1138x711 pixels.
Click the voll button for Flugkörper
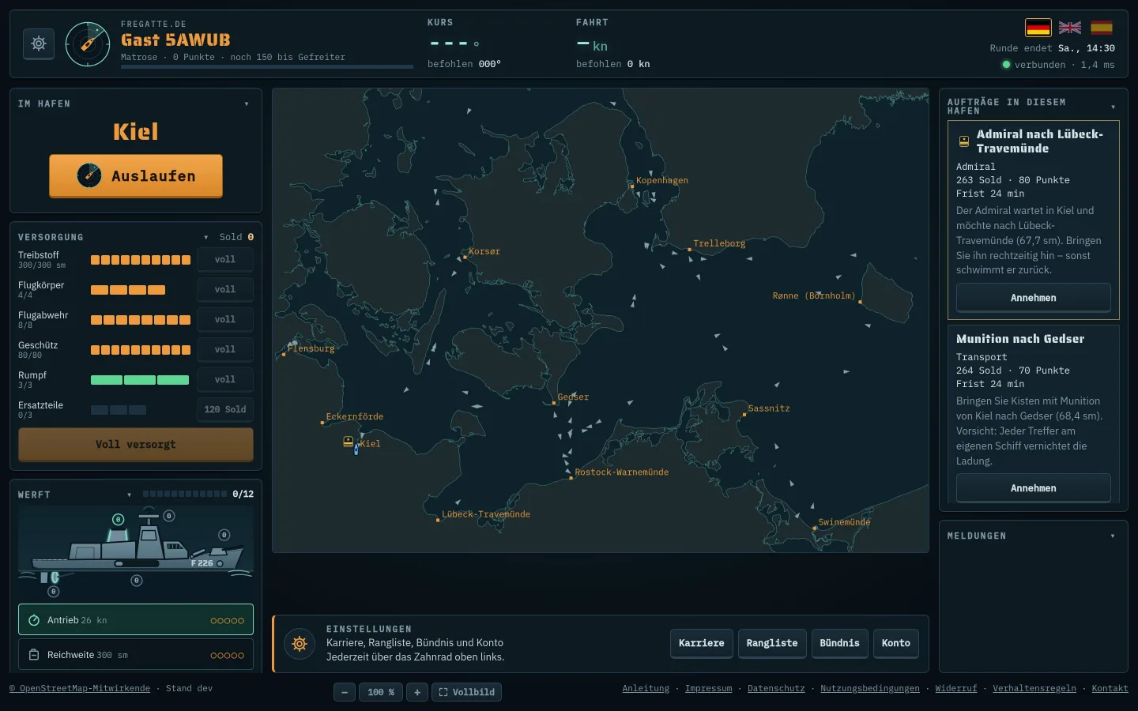225,289
